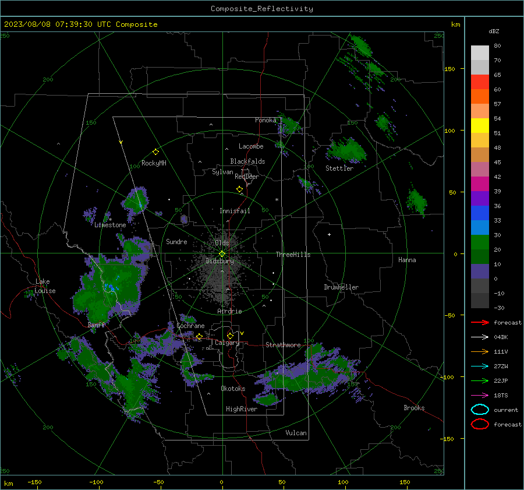
Task: Click the yellow diamond marker near RedDeer
Action: (x=239, y=189)
